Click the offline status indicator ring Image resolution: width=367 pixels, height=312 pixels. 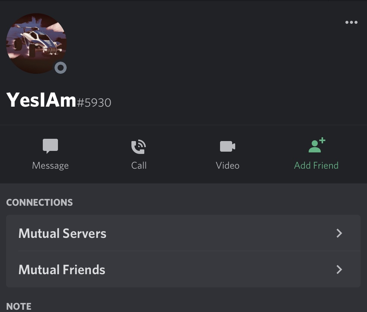point(61,68)
